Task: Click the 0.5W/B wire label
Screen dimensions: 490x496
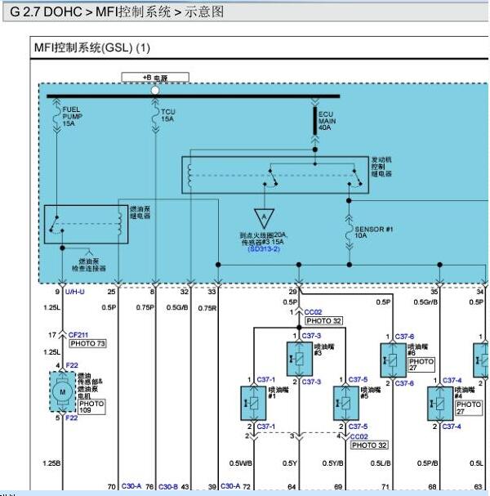Action: pos(241,463)
